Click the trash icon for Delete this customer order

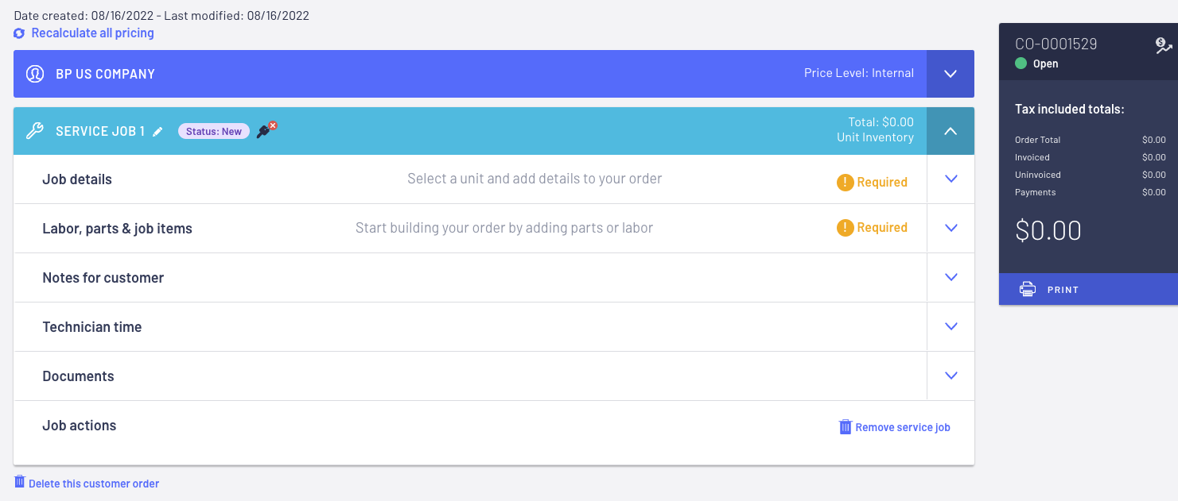(19, 482)
